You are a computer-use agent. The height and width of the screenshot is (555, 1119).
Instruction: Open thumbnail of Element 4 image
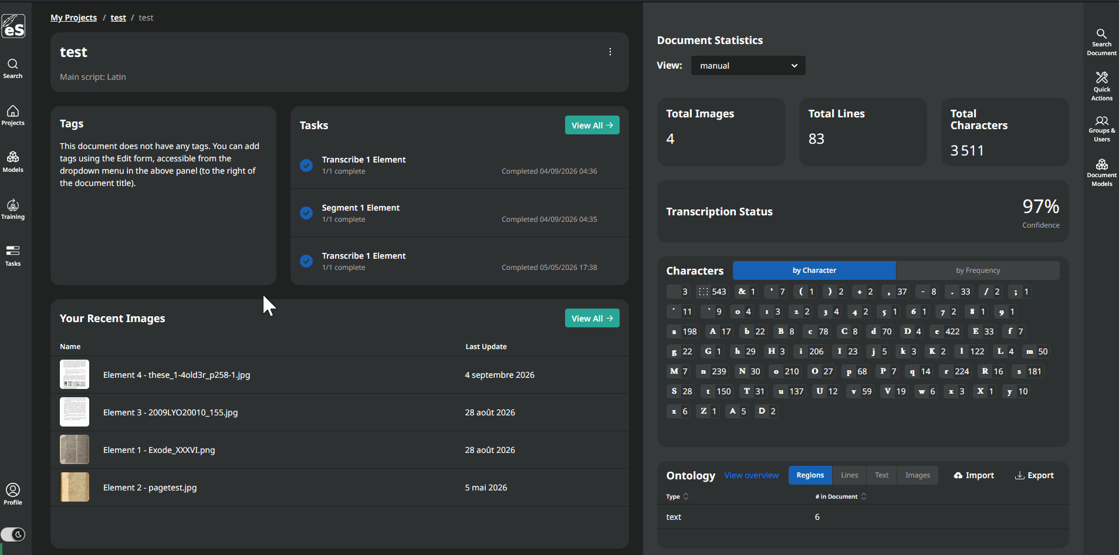coord(75,374)
